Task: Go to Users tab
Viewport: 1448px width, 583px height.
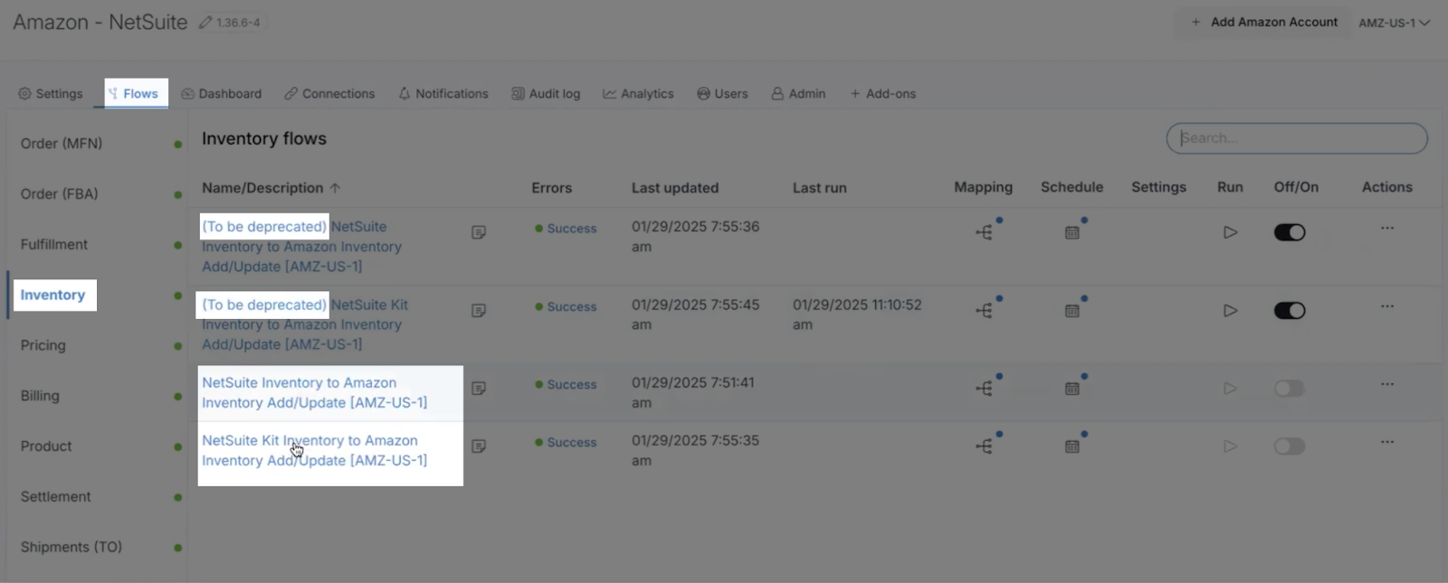Action: click(x=722, y=93)
